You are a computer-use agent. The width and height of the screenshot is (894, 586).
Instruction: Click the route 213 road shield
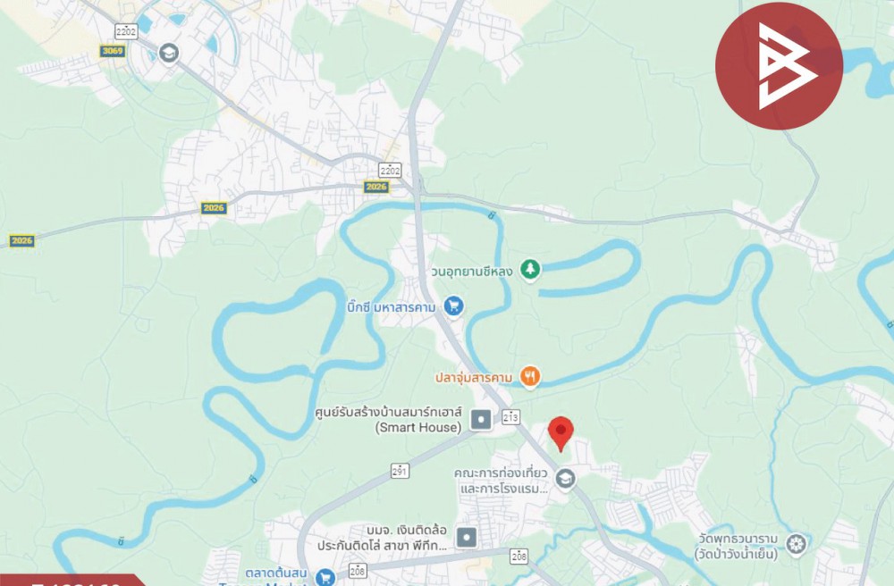click(510, 417)
